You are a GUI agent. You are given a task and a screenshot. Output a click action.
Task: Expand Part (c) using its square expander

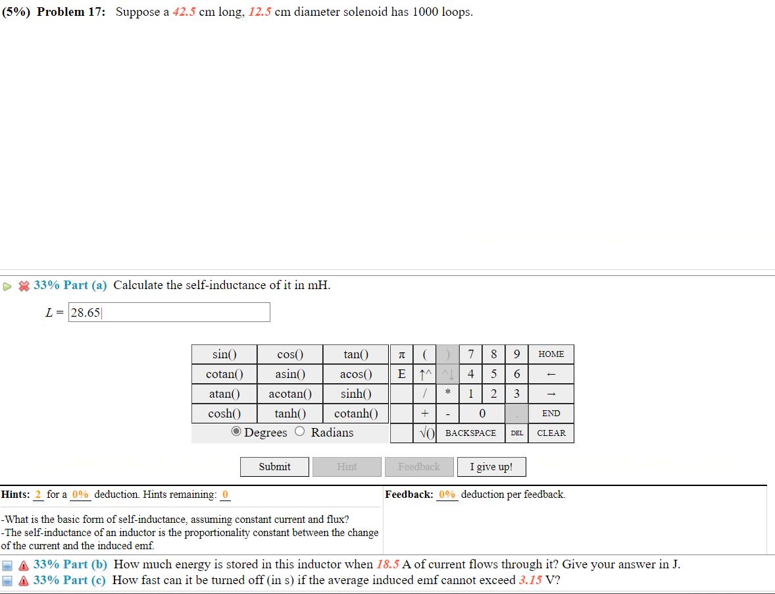pyautogui.click(x=7, y=580)
